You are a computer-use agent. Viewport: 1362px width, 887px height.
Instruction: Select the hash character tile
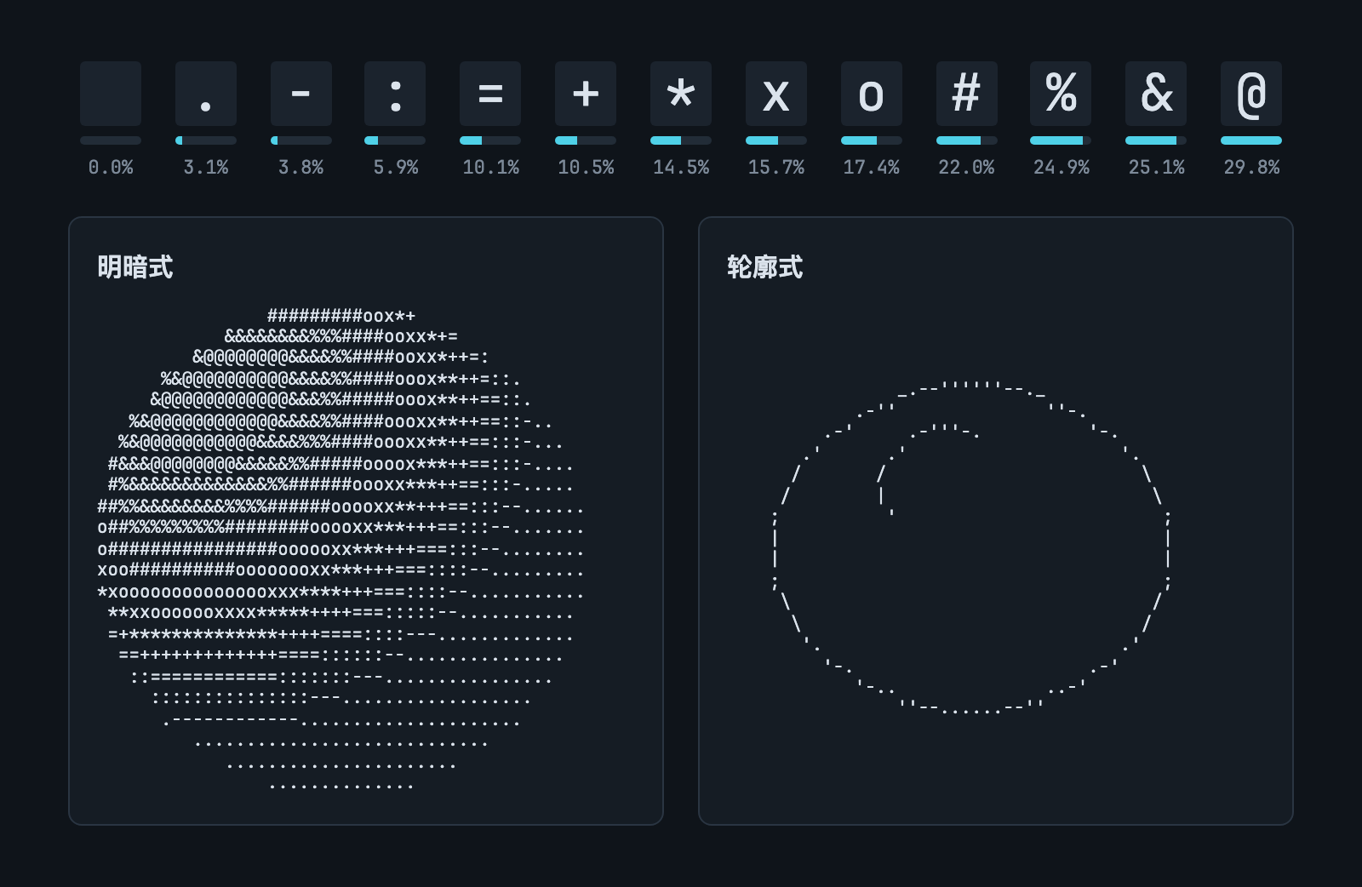coord(967,94)
